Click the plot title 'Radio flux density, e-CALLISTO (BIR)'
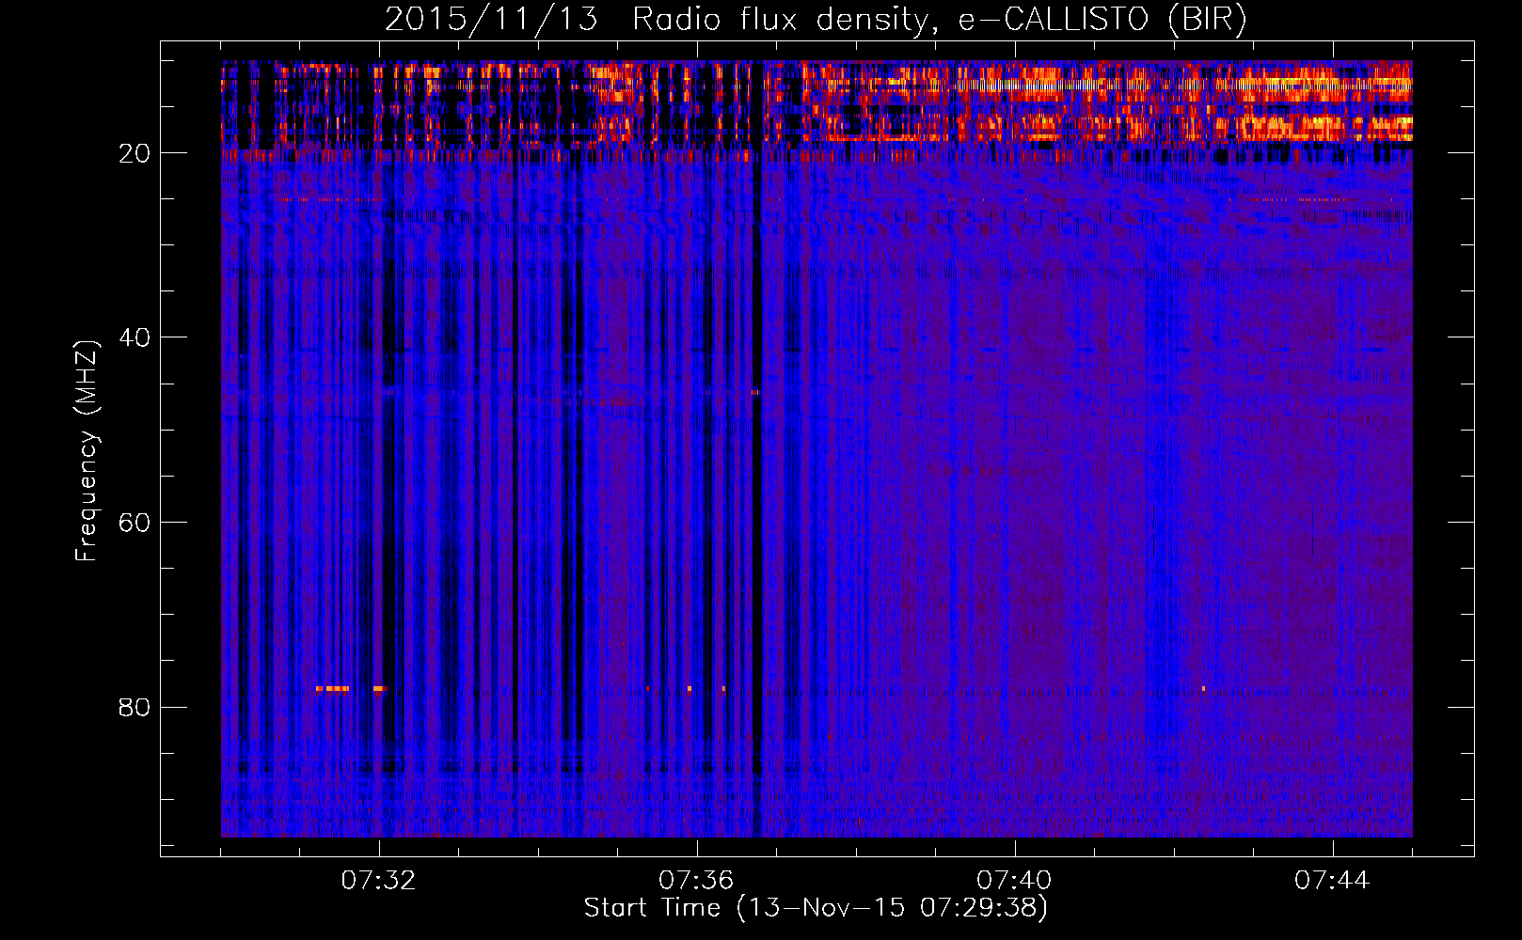 [x=939, y=20]
